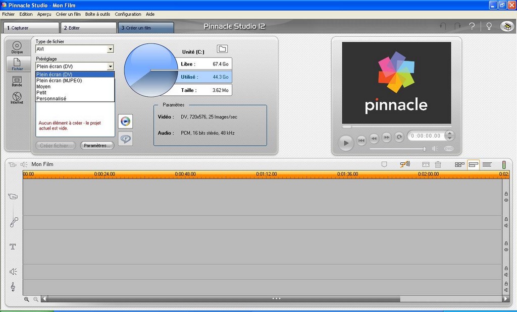Screen dimensions: 517x312
Task: Click the overlay track icon
Action: coord(14,222)
